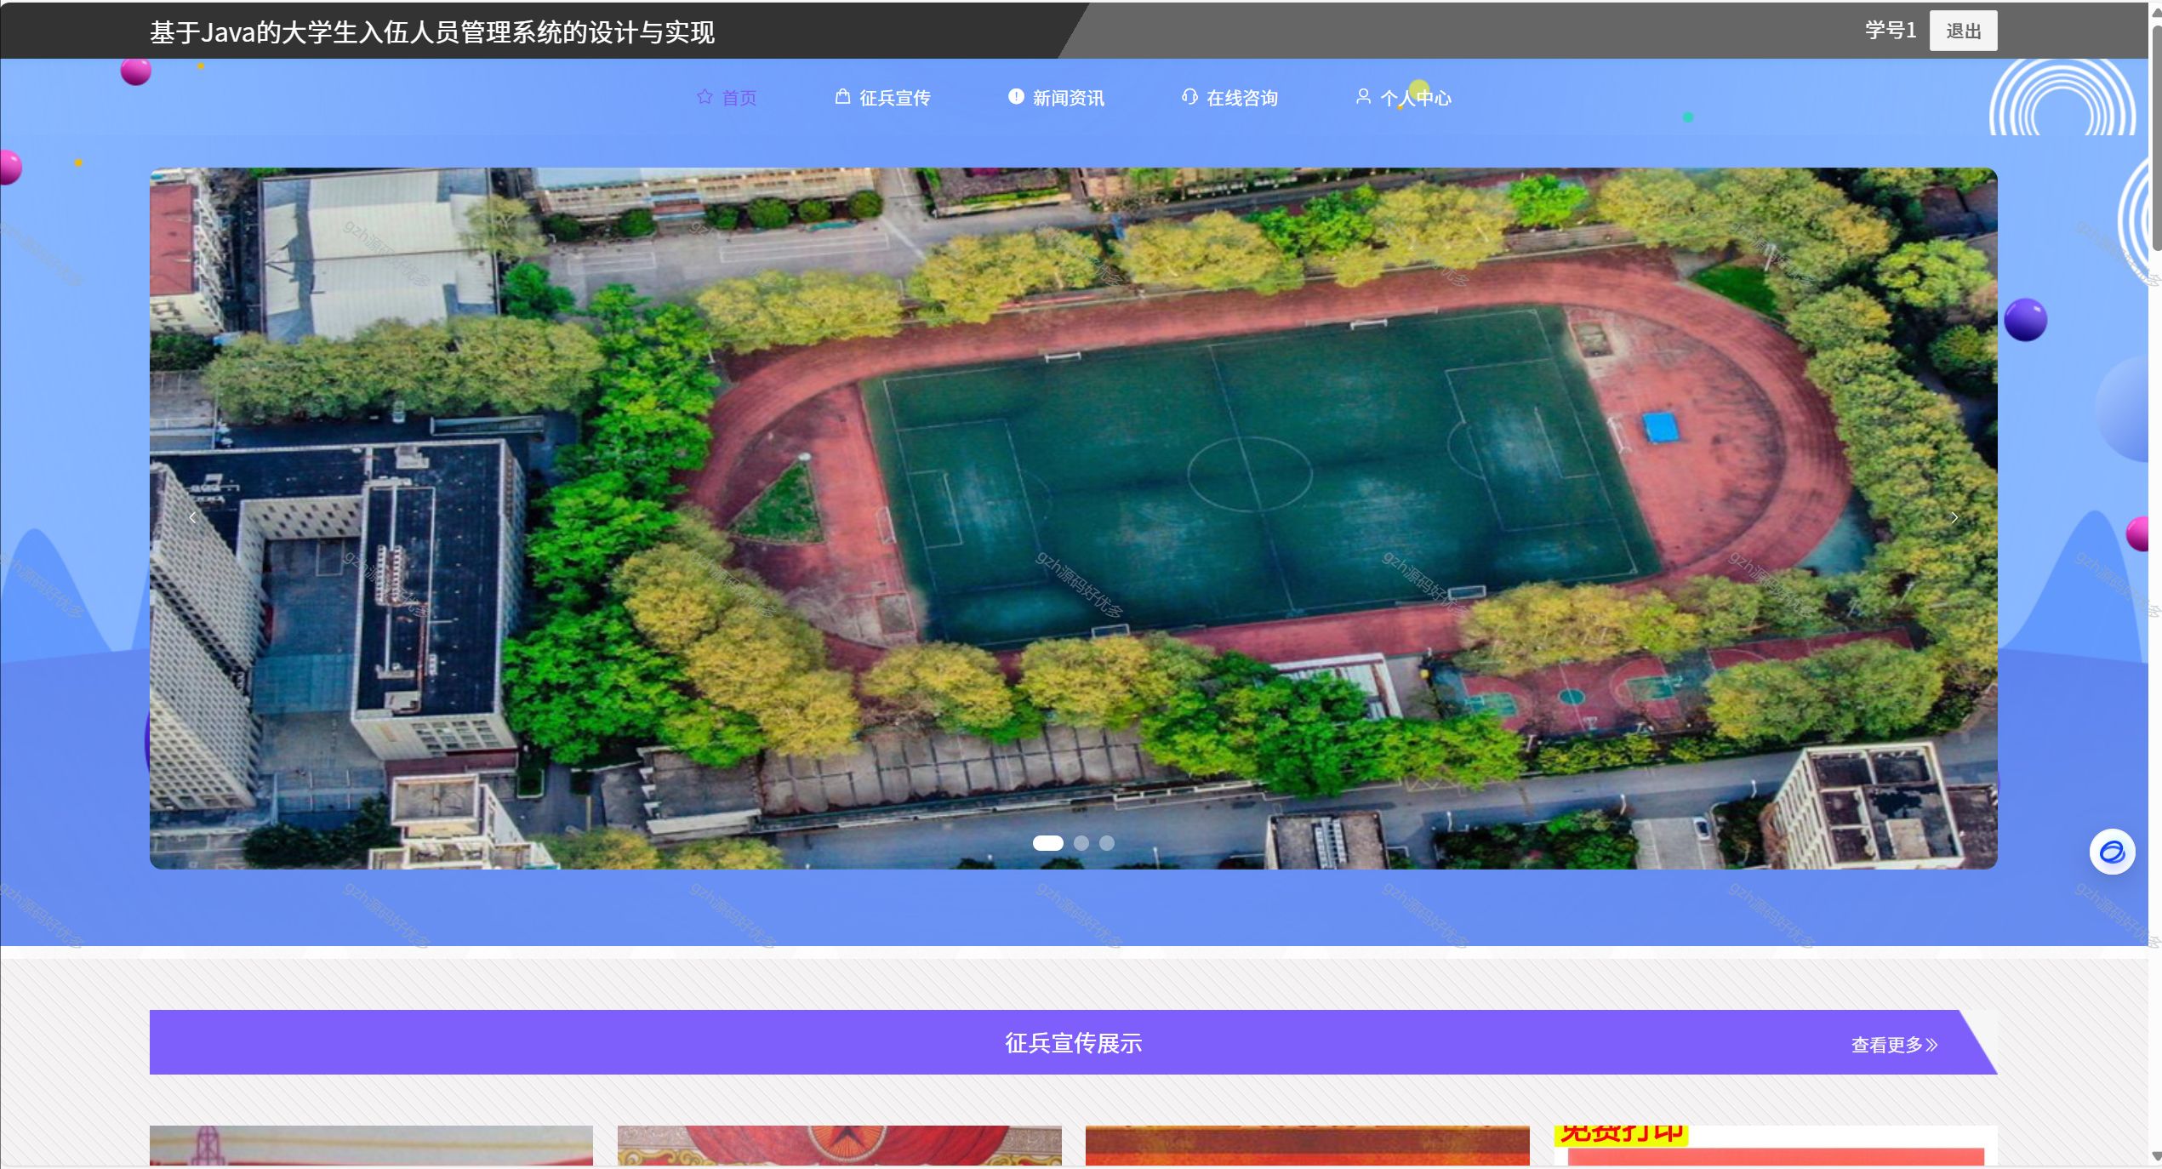Go to previous carousel slide arrow
Image resolution: width=2162 pixels, height=1169 pixels.
tap(192, 517)
